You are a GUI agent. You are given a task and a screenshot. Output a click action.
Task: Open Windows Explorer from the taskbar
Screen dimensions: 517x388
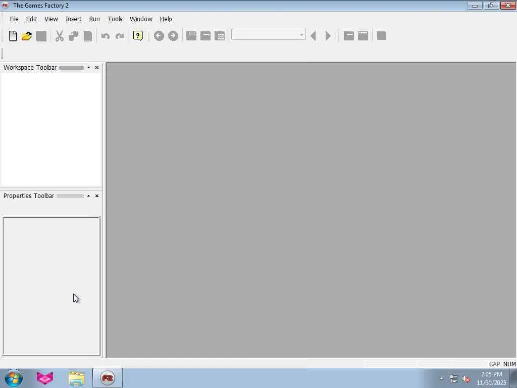pos(77,378)
